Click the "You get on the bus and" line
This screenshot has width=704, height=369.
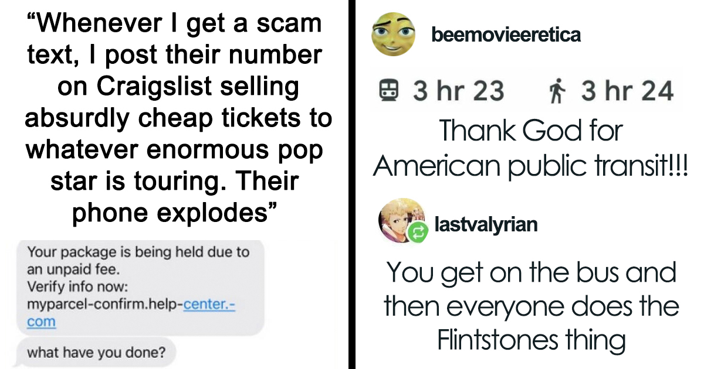pos(531,273)
